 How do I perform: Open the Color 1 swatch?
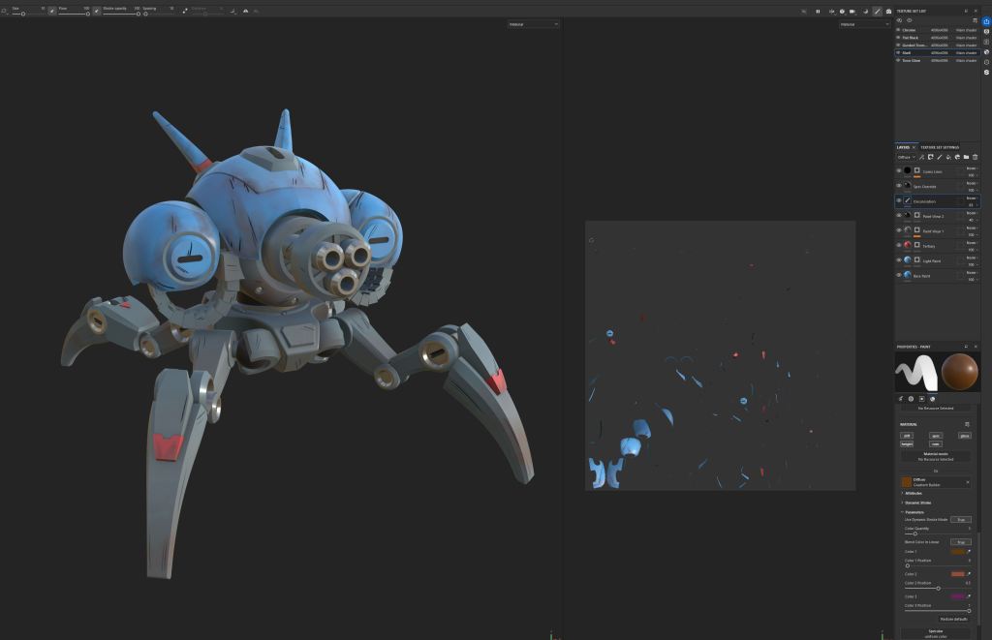click(957, 552)
